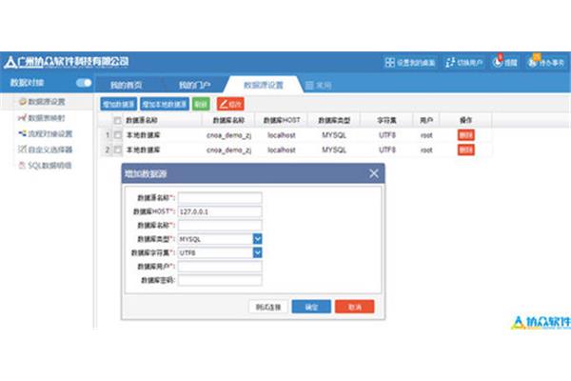The width and height of the screenshot is (571, 381).
Task: Select 数据表映射 in the left sidebar
Action: 42,118
